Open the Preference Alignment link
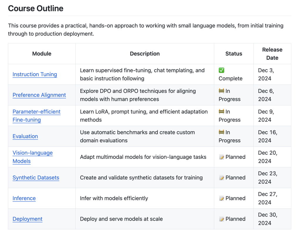The image size is (300, 235). tap(39, 95)
